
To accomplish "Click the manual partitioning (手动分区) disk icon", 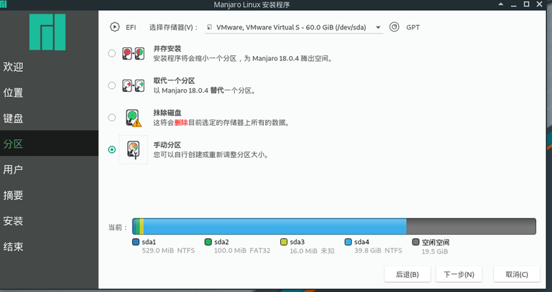I will coord(134,150).
